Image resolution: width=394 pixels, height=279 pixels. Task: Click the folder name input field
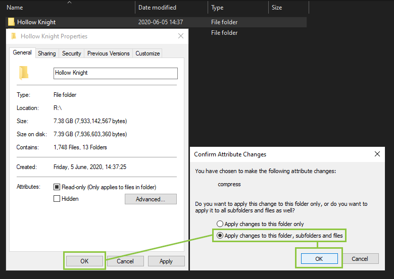[x=116, y=73]
